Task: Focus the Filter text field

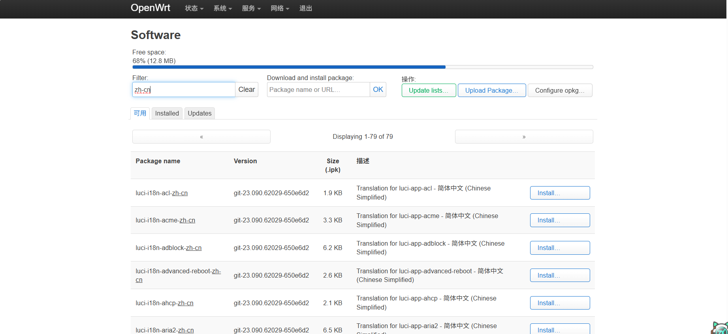Action: (184, 90)
